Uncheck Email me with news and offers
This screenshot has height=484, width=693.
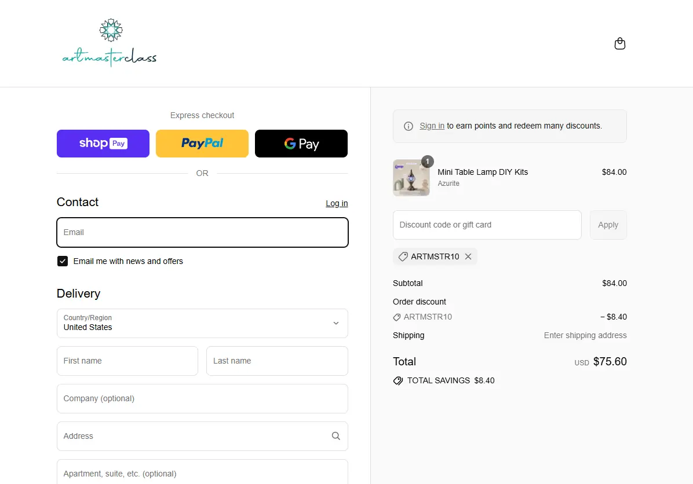[63, 261]
